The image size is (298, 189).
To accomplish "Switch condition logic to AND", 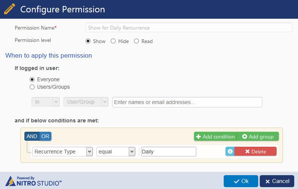I will point(32,136).
